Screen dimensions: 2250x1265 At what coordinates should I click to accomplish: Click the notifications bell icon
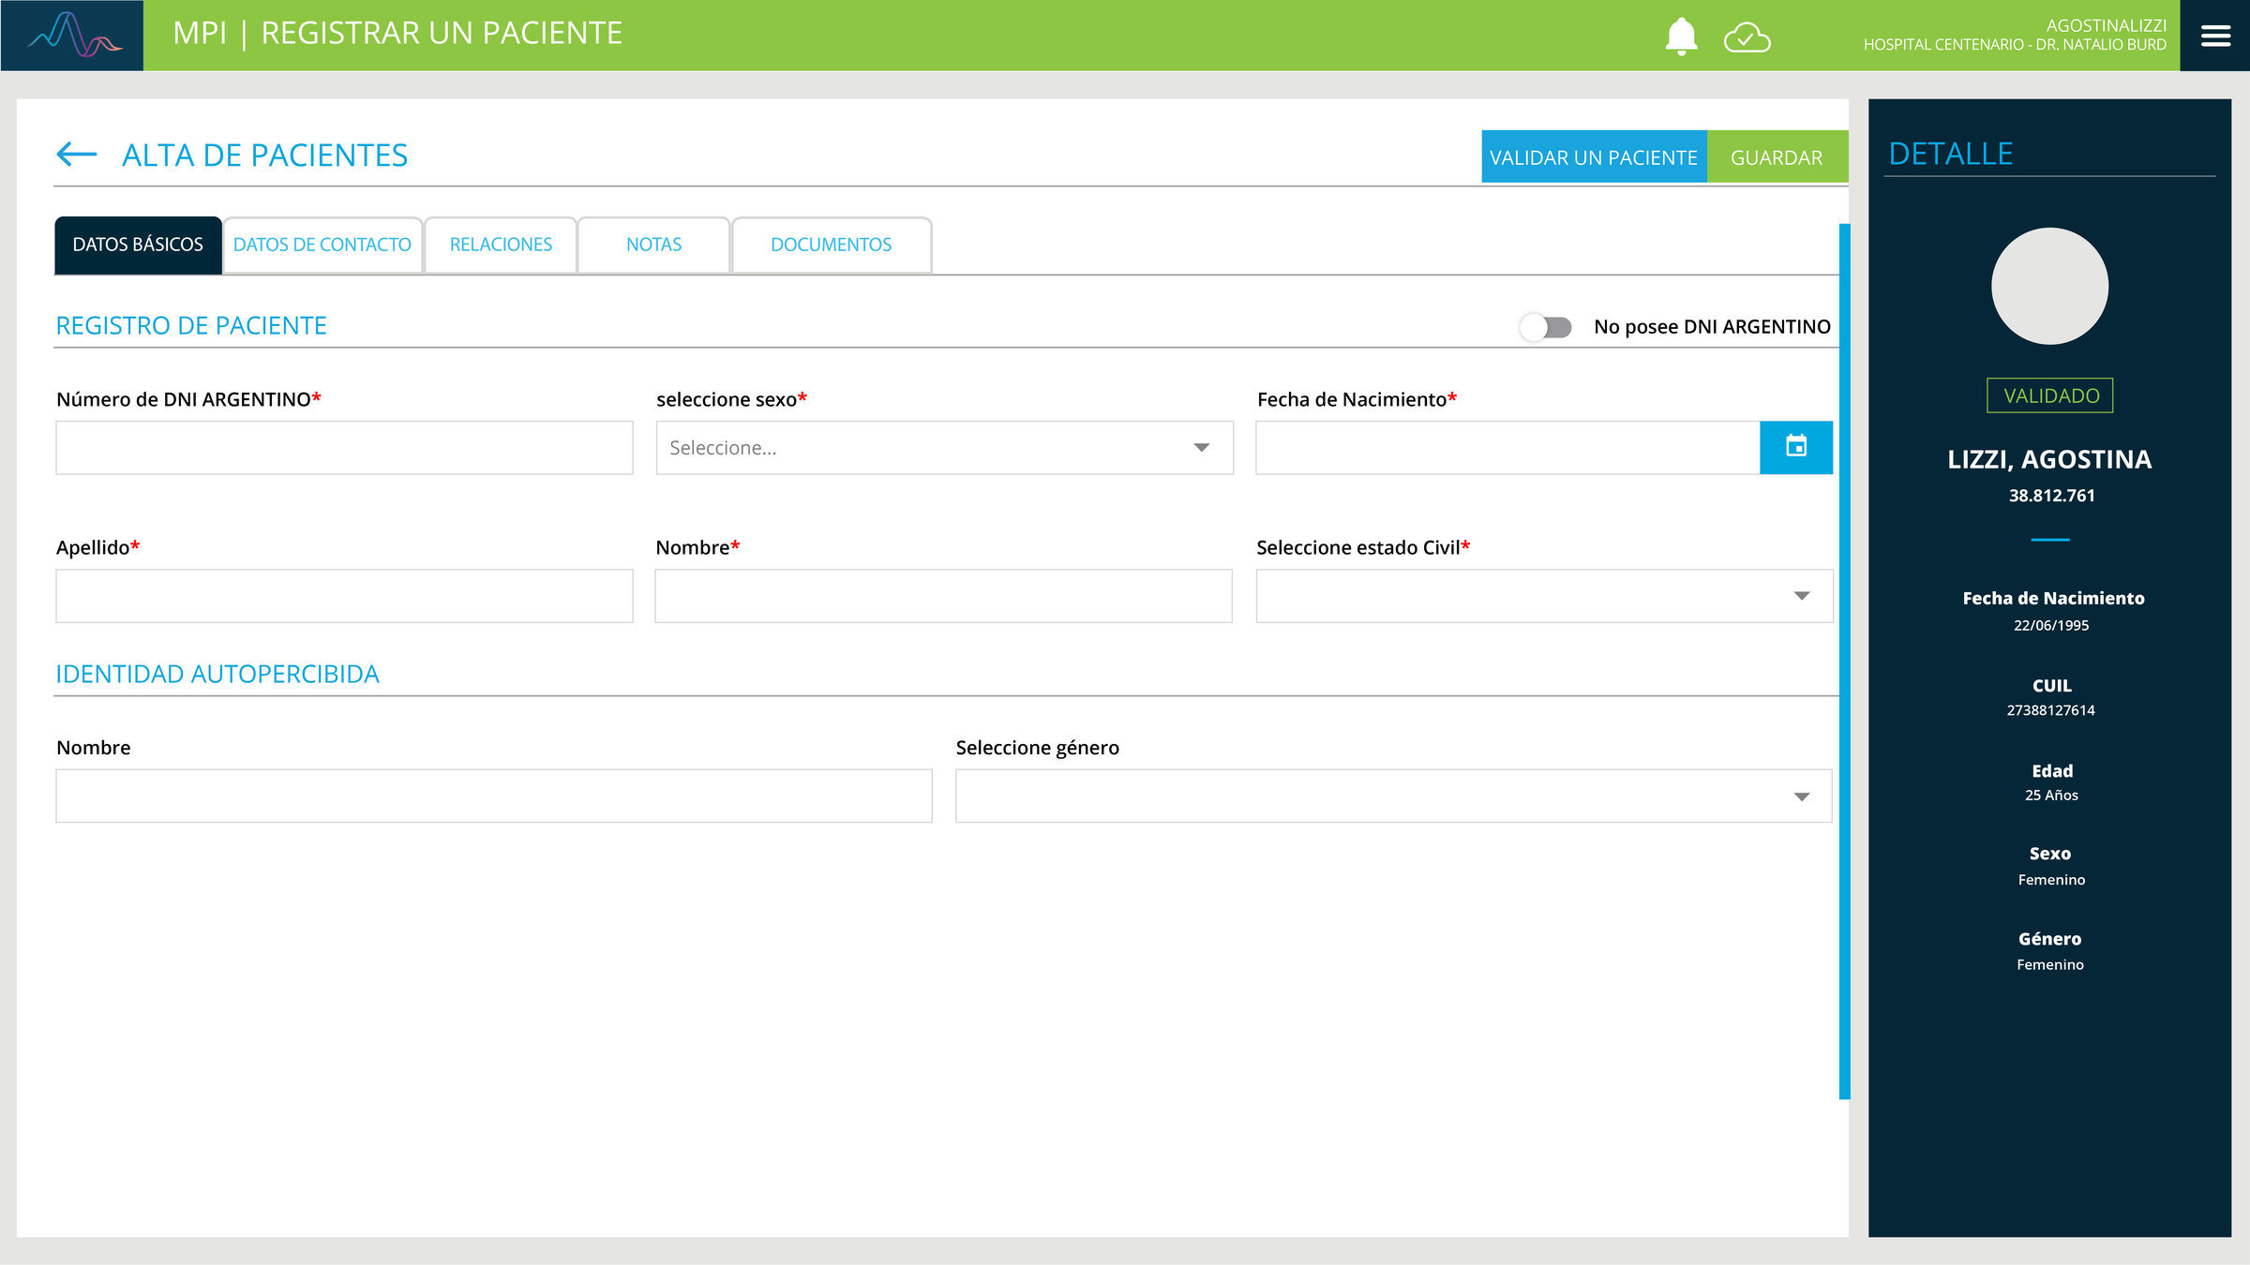tap(1681, 37)
